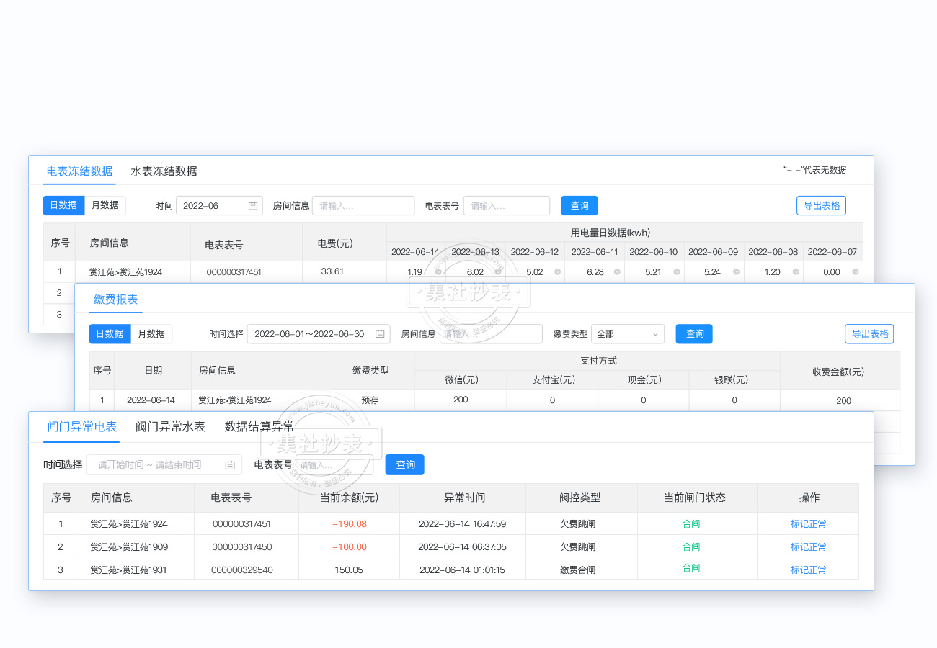This screenshot has width=937, height=648.
Task: Click the detail icon beside the 5.02 reading
Action: point(557,272)
